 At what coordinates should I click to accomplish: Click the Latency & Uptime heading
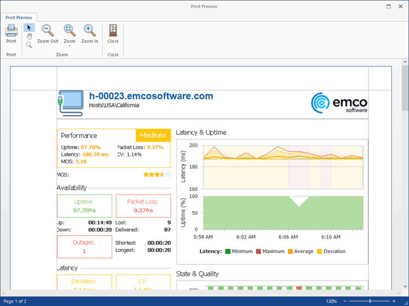pyautogui.click(x=201, y=133)
